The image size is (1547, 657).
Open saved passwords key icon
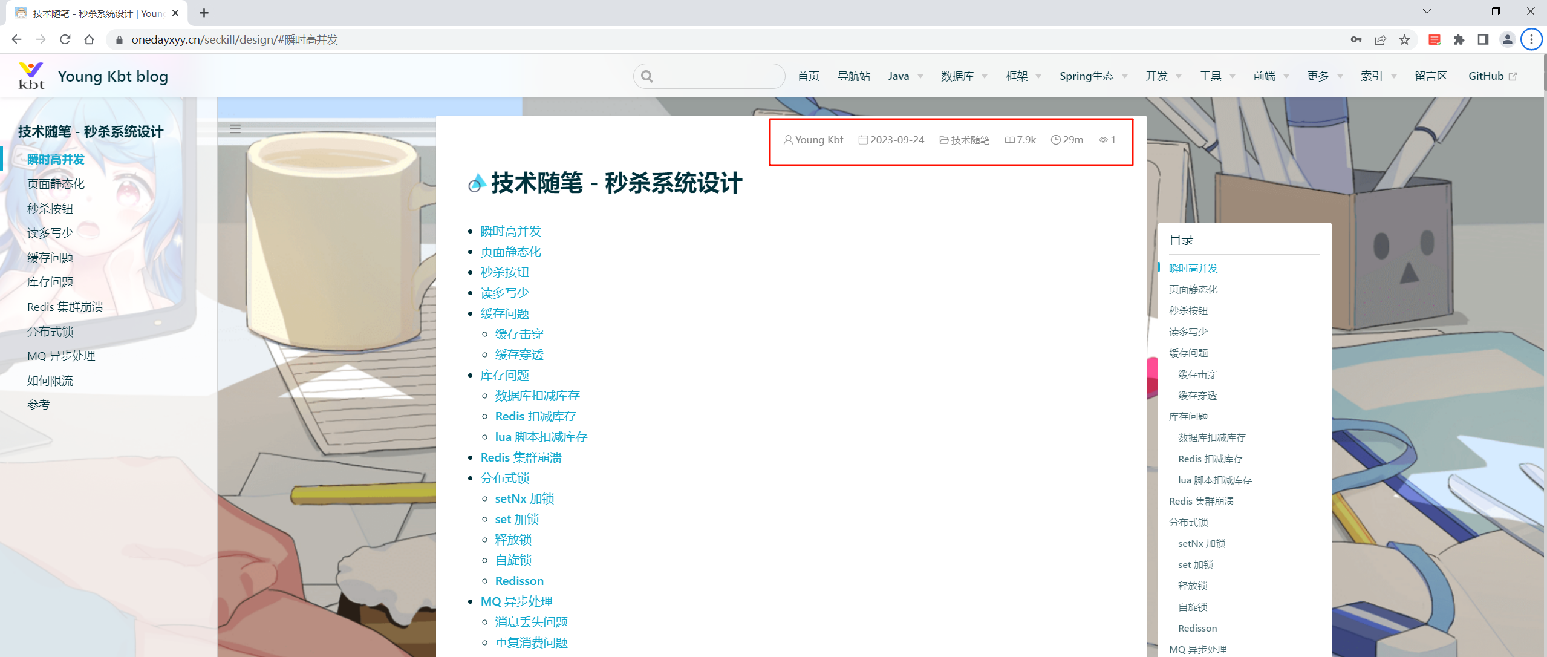click(x=1356, y=40)
